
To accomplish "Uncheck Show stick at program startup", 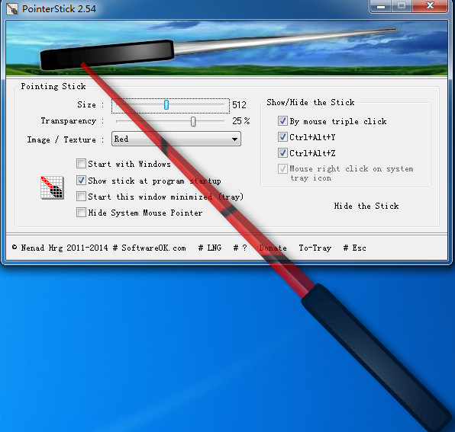I will (x=81, y=180).
